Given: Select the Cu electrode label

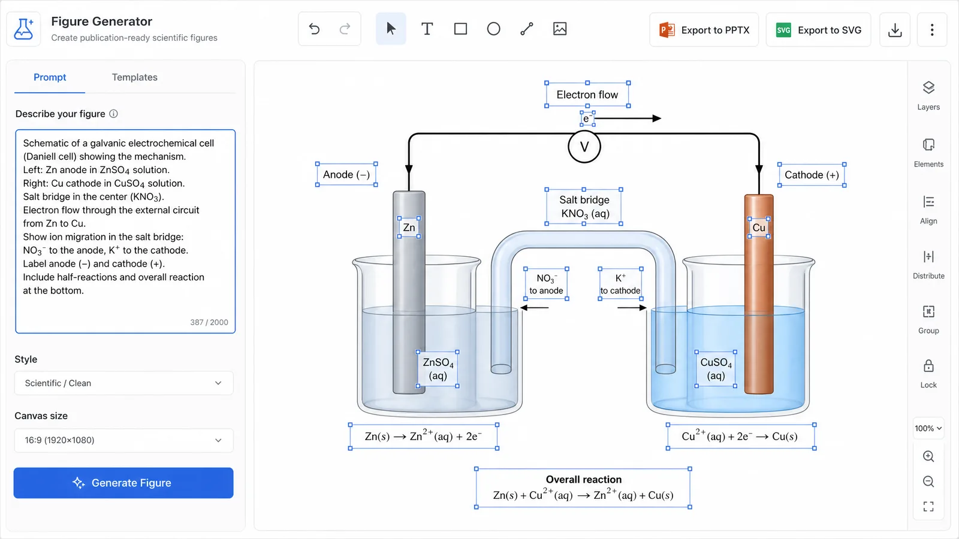Looking at the screenshot, I should coord(759,228).
